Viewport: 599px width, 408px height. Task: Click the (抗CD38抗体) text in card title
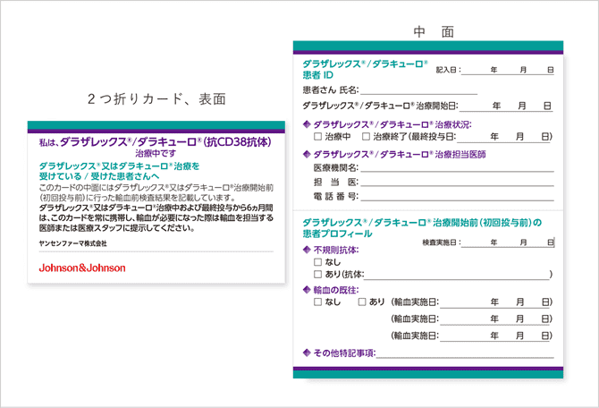(x=238, y=142)
